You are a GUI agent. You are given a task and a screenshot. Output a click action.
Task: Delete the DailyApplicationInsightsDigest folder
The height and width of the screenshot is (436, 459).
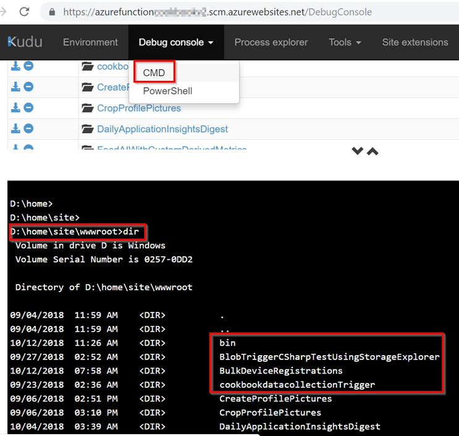point(28,129)
